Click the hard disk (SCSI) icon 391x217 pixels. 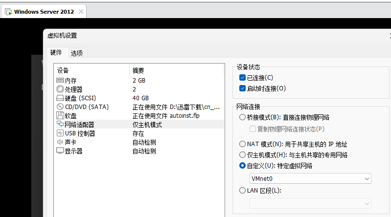pyautogui.click(x=60, y=98)
